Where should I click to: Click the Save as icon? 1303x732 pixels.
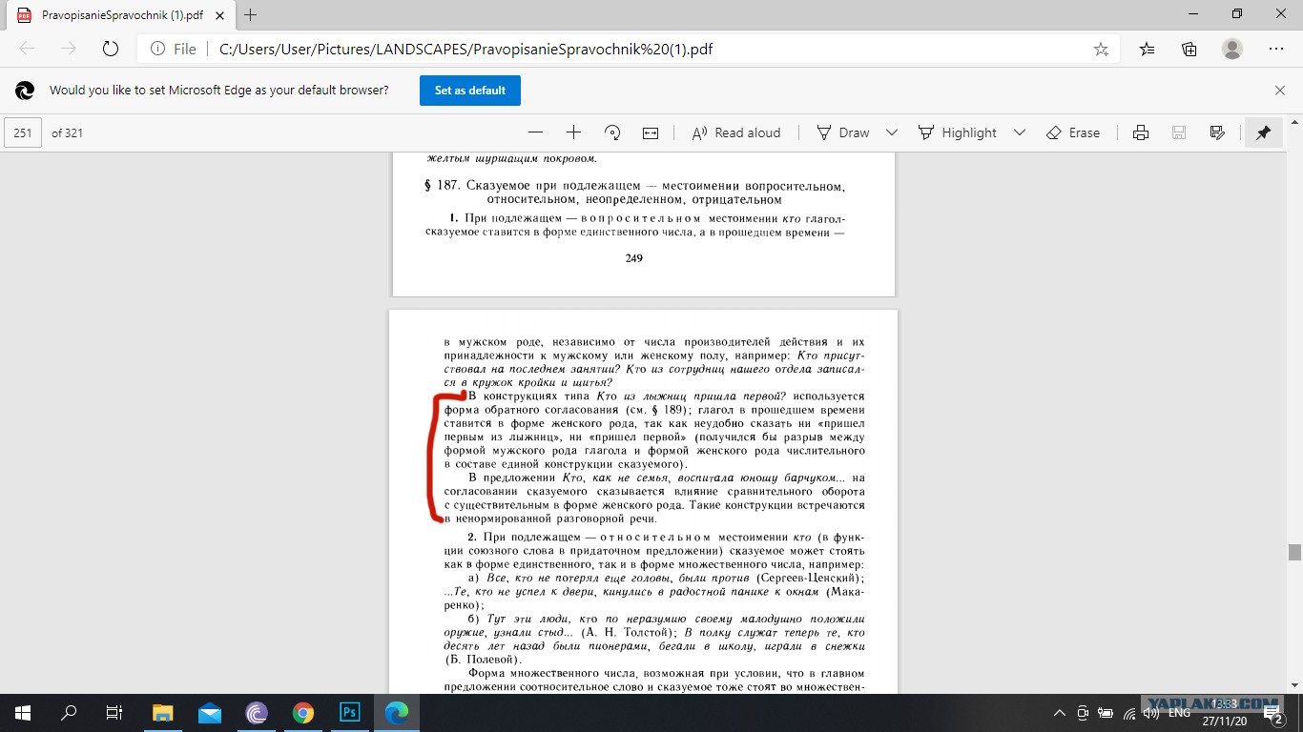[x=1216, y=132]
